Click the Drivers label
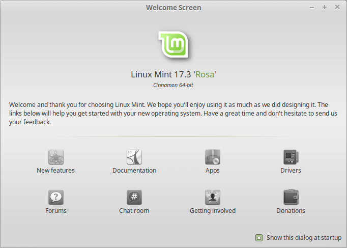 pos(291,170)
